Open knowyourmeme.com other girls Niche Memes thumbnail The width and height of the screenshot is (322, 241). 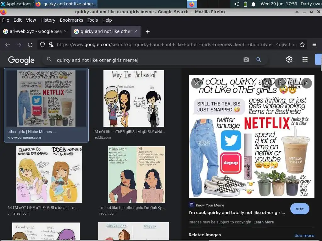pos(46,99)
